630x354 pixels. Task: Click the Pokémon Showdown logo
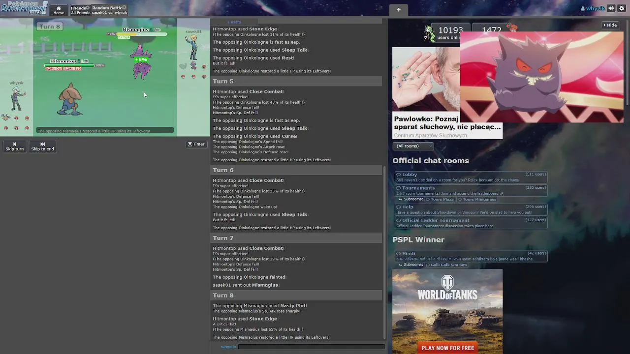(x=23, y=8)
